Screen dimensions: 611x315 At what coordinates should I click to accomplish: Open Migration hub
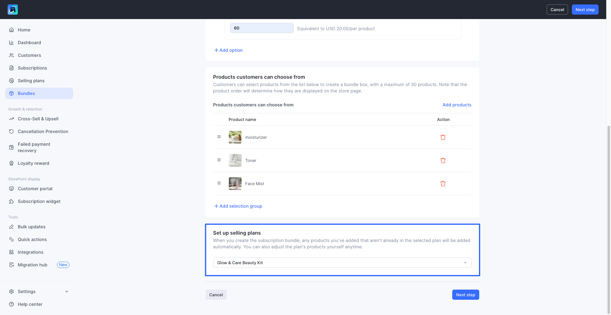[39, 265]
